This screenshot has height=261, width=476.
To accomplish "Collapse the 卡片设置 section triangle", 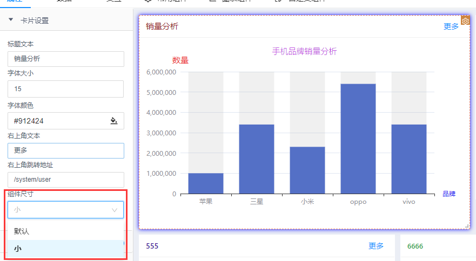I will pos(11,20).
